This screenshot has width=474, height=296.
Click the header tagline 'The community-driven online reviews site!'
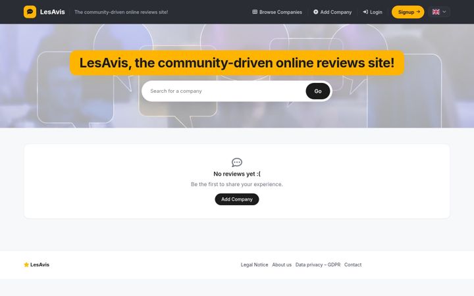click(121, 12)
